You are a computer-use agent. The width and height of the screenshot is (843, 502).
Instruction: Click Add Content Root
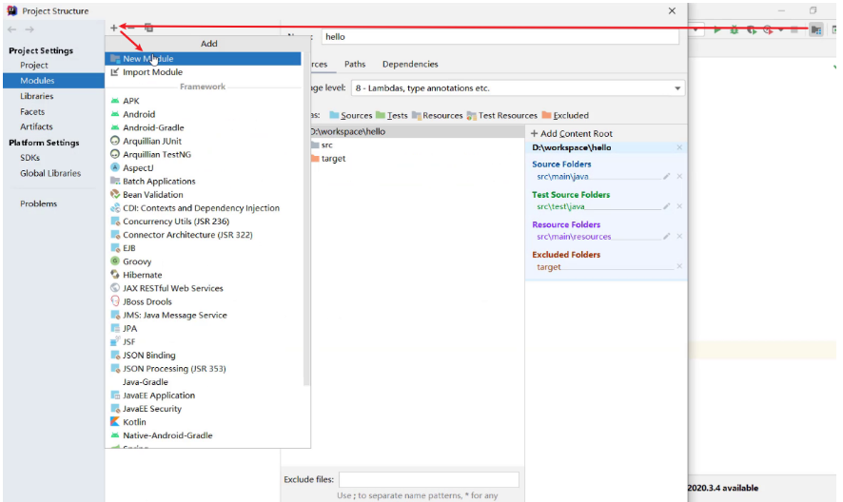coord(572,133)
